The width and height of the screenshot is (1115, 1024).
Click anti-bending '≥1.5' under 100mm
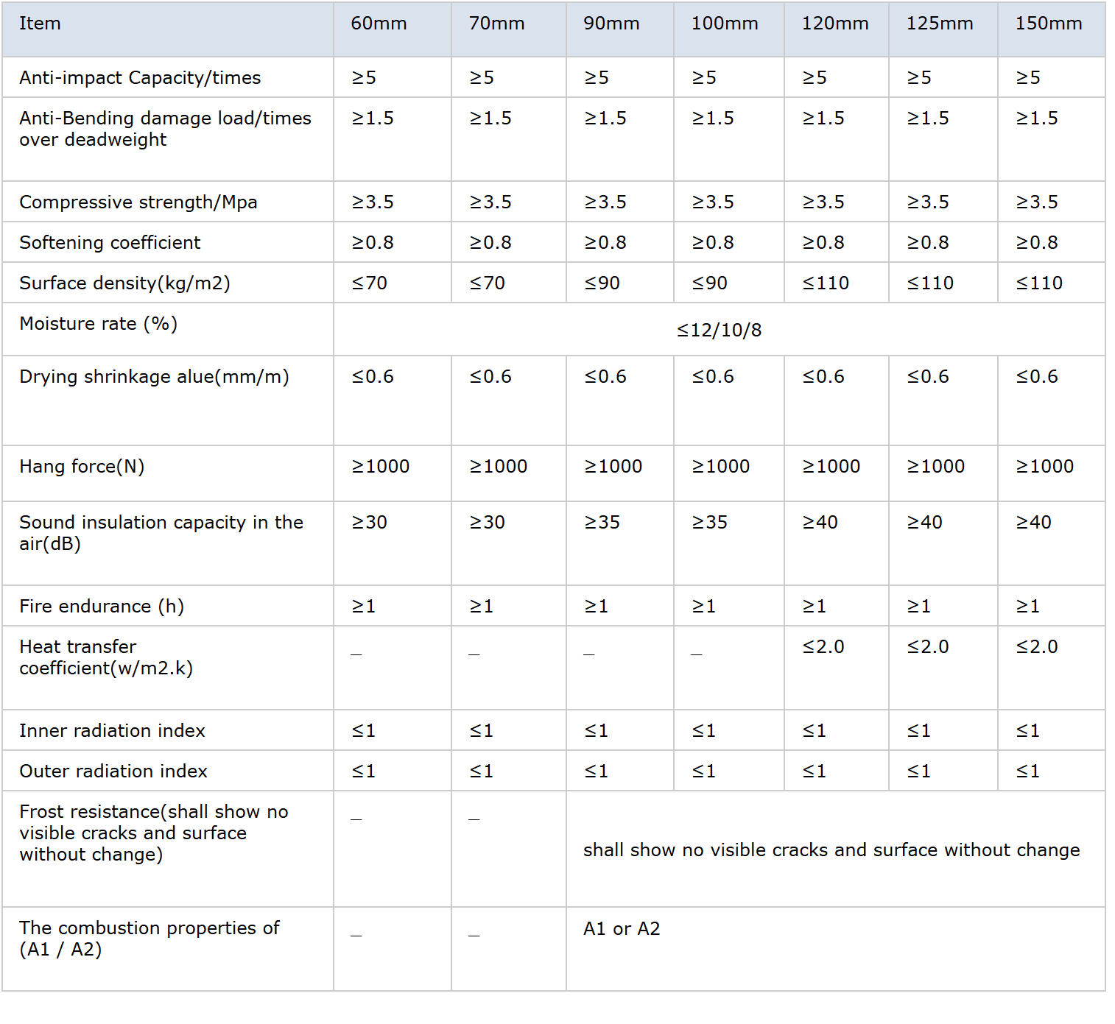pyautogui.click(x=712, y=119)
